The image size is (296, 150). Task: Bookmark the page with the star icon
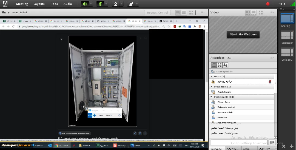pyautogui.click(x=169, y=27)
